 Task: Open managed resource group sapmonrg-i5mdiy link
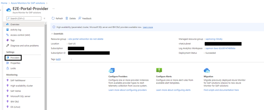(214, 39)
